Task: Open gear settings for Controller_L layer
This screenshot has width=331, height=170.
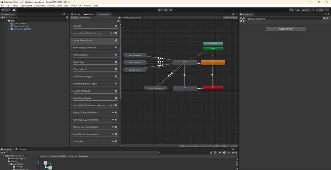Action: click(116, 141)
